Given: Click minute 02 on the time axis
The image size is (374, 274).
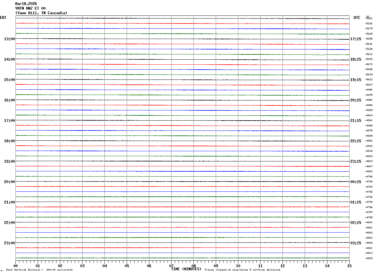Looking at the screenshot, I should pos(60,266).
